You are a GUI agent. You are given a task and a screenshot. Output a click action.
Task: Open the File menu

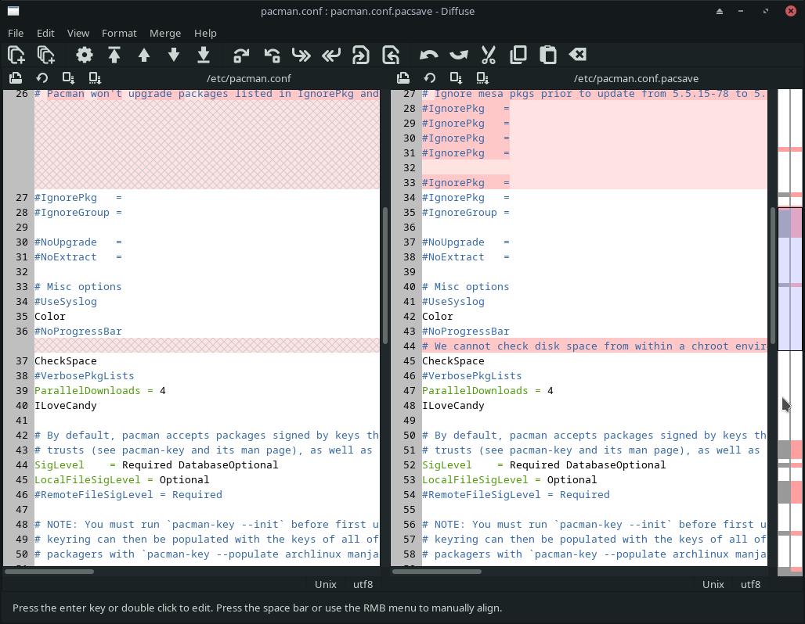coord(16,34)
